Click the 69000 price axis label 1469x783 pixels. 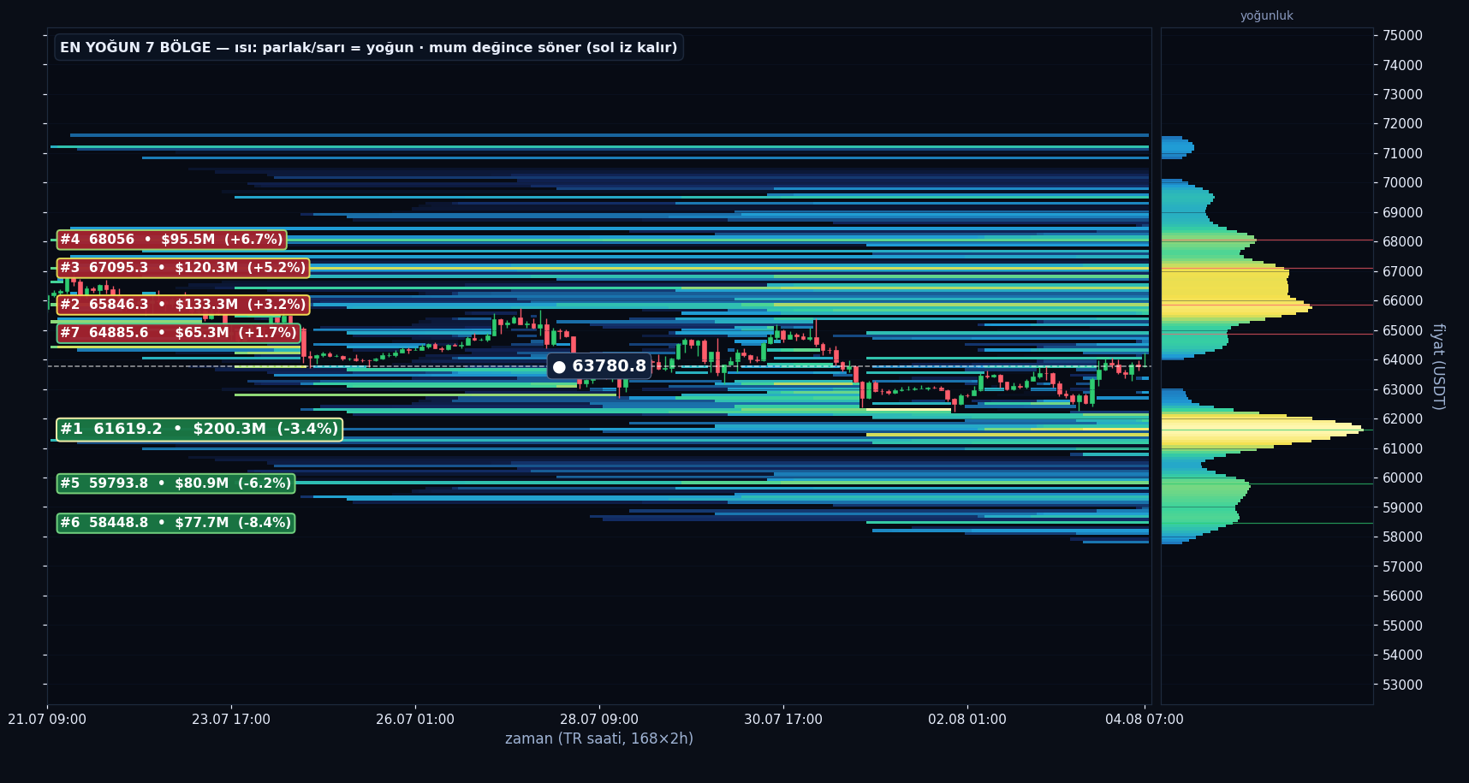pyautogui.click(x=1402, y=213)
